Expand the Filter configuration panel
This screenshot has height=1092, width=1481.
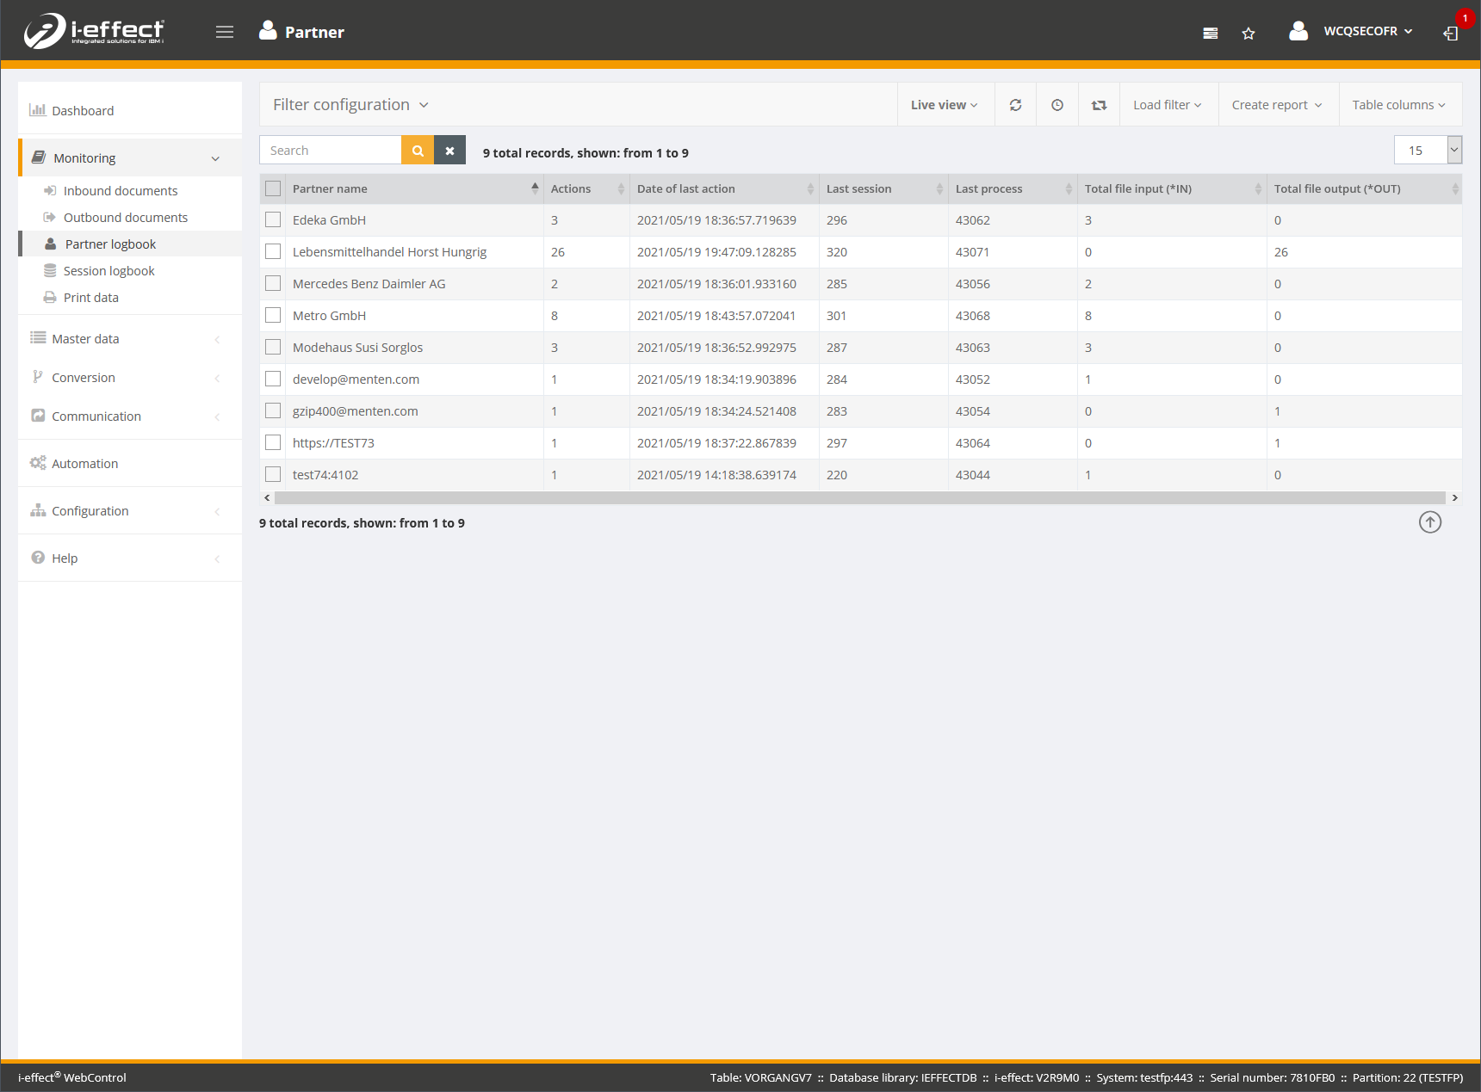(350, 105)
